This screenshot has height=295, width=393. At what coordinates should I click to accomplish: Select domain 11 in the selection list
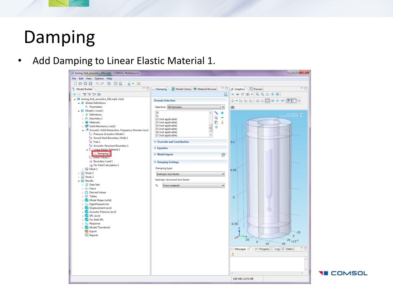(x=157, y=116)
